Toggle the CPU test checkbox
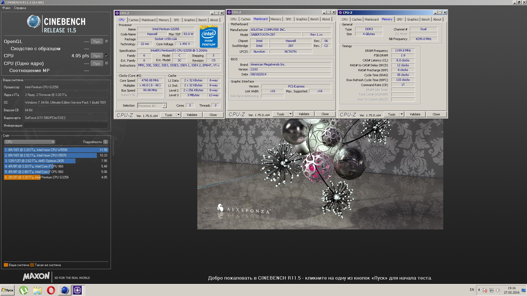 coord(107,56)
